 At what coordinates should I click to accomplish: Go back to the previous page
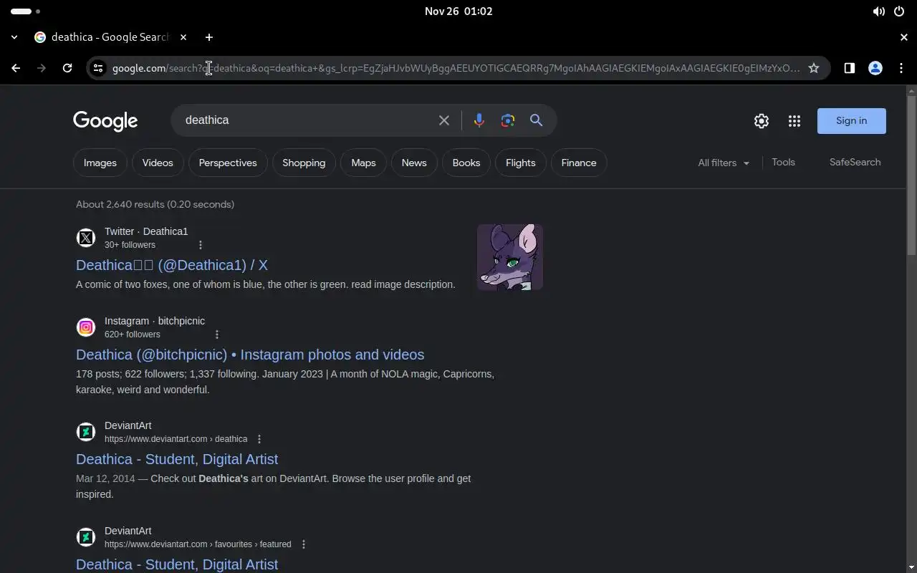[16, 68]
